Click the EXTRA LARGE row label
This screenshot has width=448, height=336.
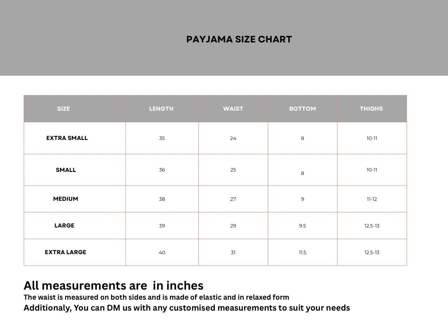pos(66,252)
